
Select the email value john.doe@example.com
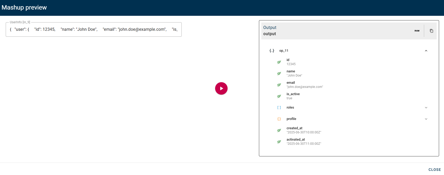pyautogui.click(x=305, y=87)
